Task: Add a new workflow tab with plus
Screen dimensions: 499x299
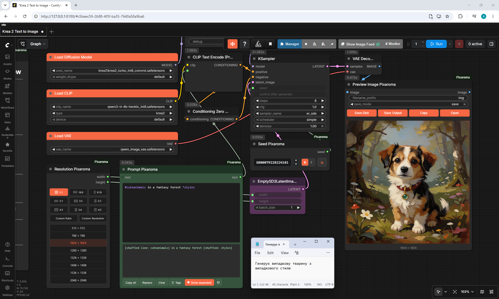Action: point(51,31)
